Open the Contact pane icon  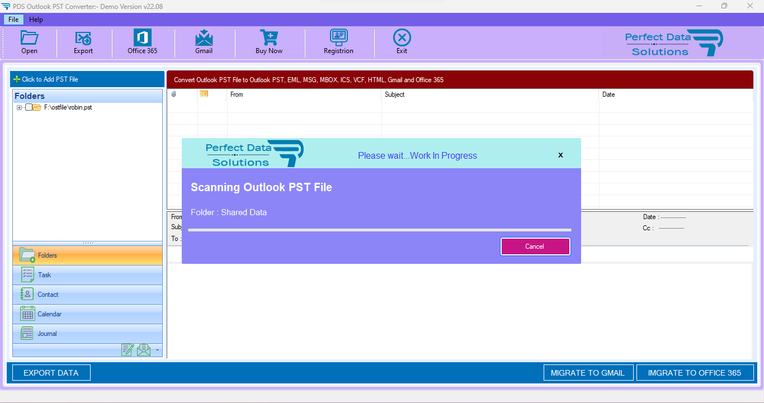27,294
